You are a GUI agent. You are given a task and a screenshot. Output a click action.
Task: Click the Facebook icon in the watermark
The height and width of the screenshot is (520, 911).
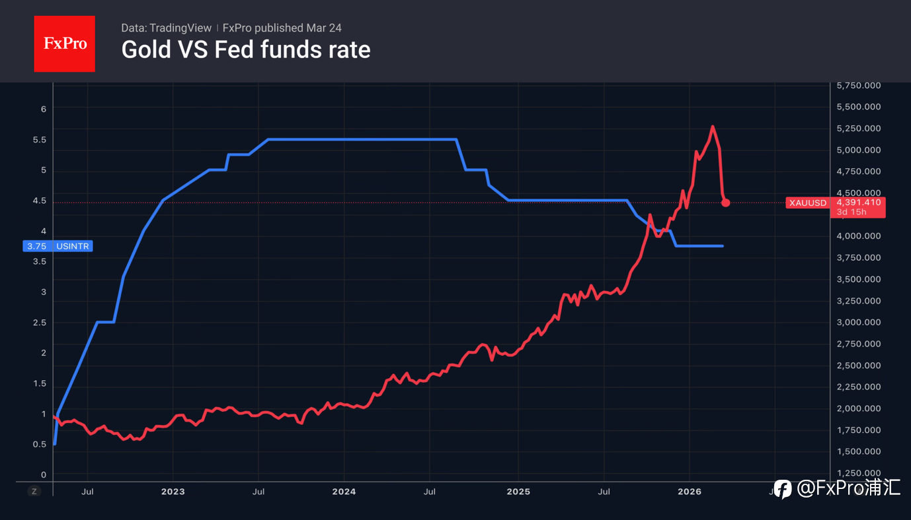pyautogui.click(x=783, y=489)
